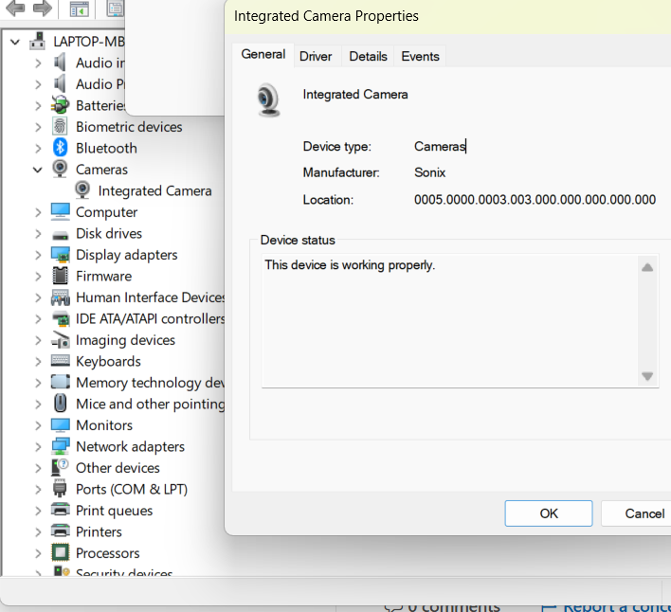
Task: Click the Forward arrow toolbar icon
Action: 42,9
